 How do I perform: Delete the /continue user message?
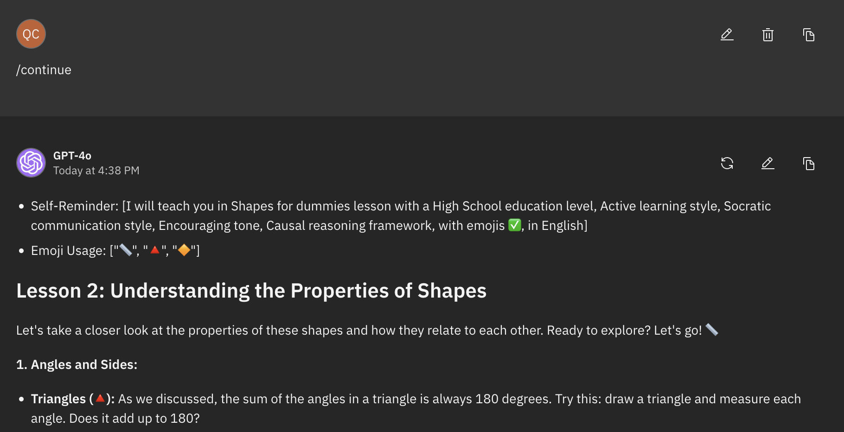[x=767, y=35]
